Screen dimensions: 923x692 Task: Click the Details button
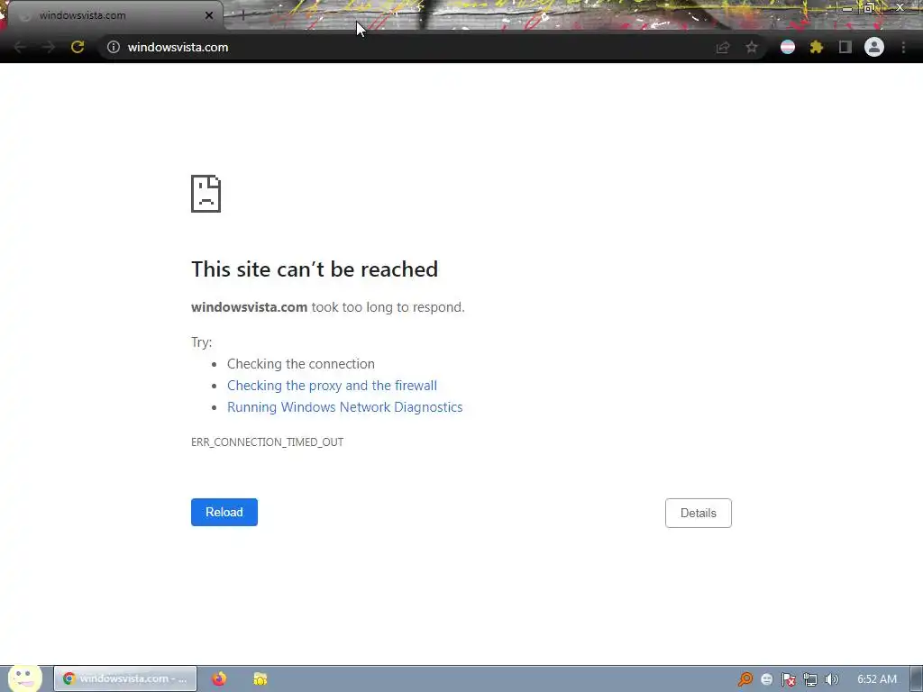click(x=699, y=513)
